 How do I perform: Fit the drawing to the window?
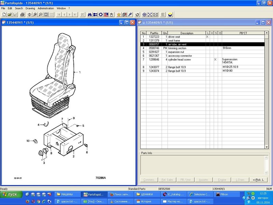tap(45, 15)
